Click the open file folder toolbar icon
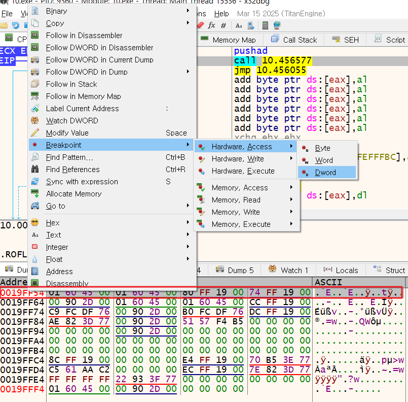Viewport: 408px width, 402px height. [4, 25]
